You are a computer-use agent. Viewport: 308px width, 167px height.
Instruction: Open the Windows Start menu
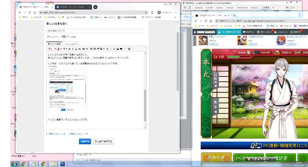[x=15, y=164]
